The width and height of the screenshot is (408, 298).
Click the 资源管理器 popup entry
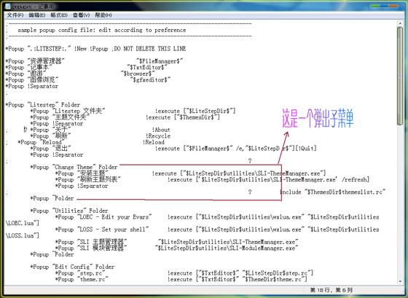35,61
